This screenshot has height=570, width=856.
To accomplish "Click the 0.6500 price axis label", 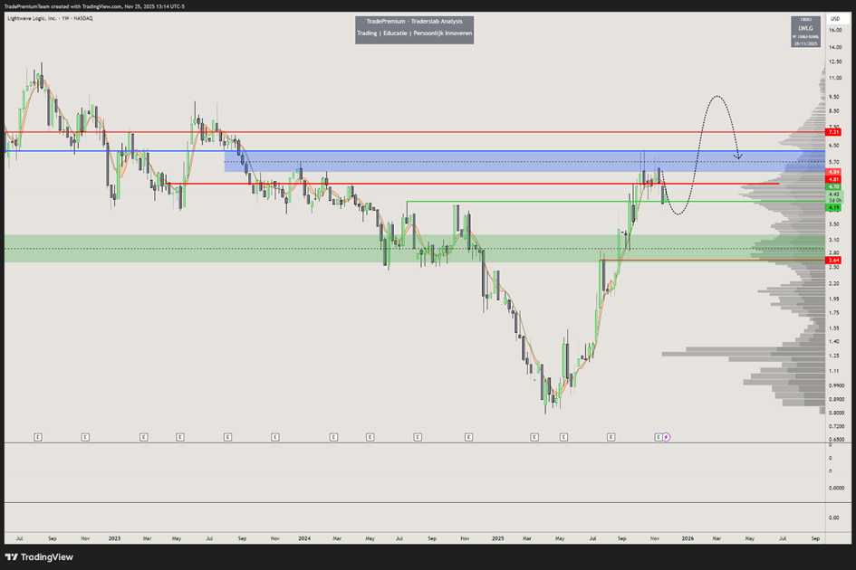I will [x=836, y=439].
